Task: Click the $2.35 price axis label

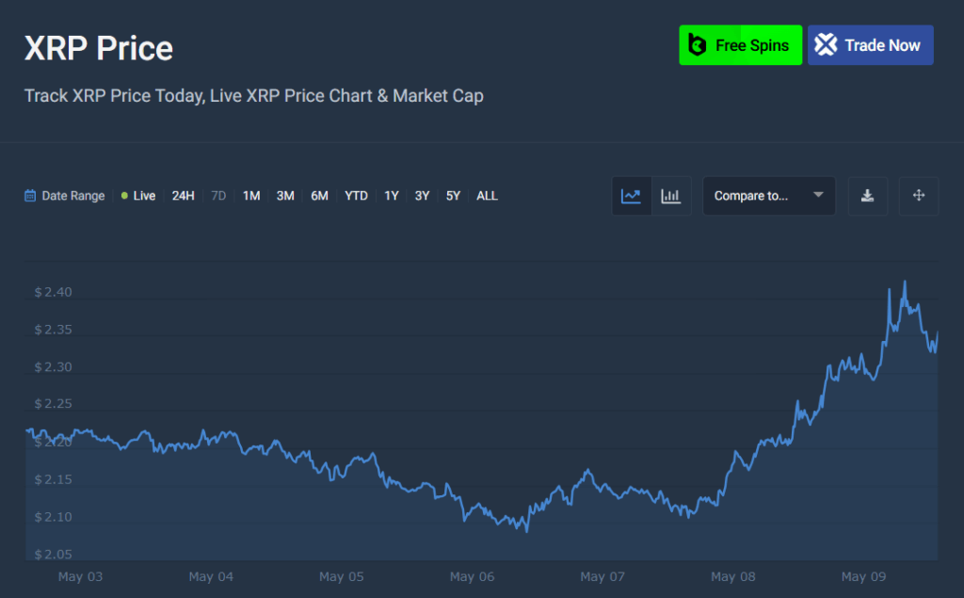Action: tap(53, 330)
